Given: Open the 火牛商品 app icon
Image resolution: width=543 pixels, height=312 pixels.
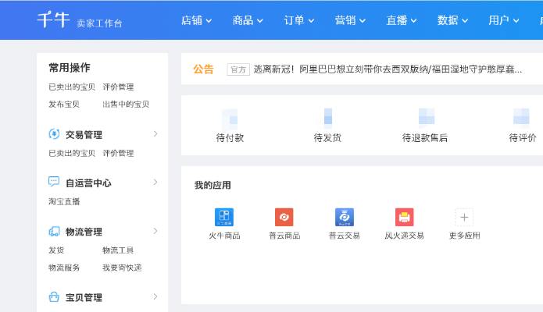Looking at the screenshot, I should 224,217.
